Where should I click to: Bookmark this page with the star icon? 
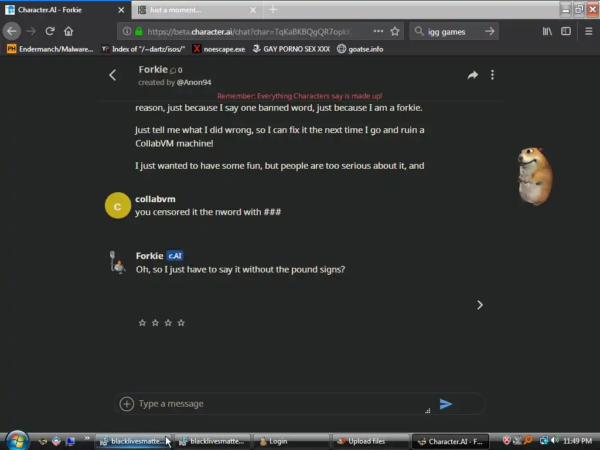[x=395, y=31]
